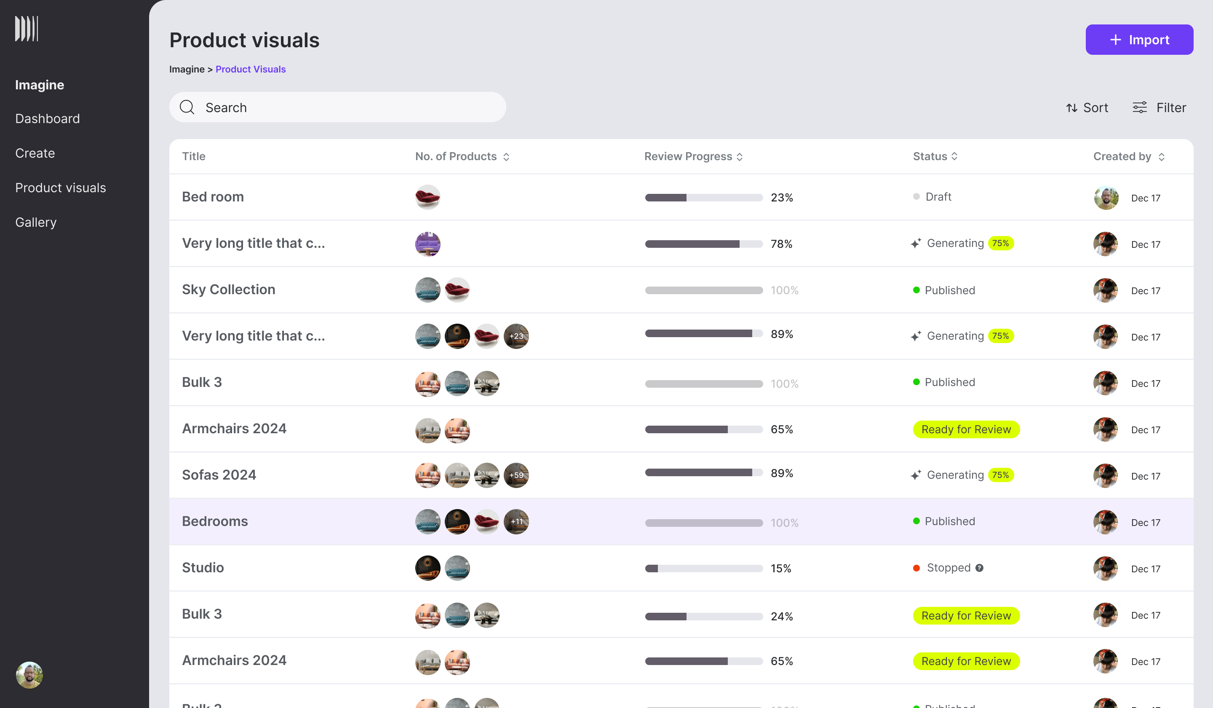Click the Ready for Review badge for Armchairs 2024
Viewport: 1213px width, 708px height.
[x=966, y=429]
